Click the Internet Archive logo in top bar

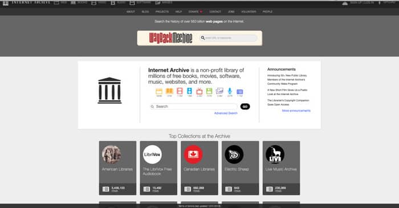tap(5, 2)
